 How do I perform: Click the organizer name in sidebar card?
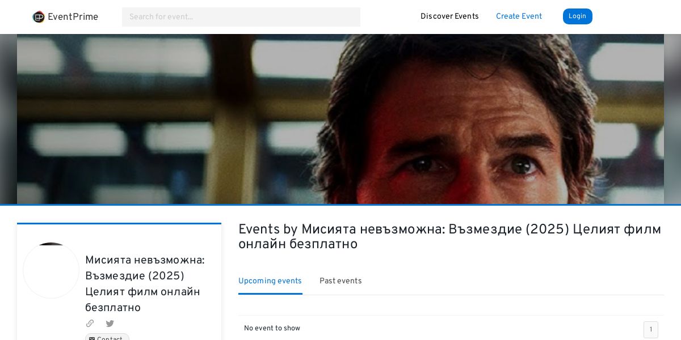[x=145, y=284]
